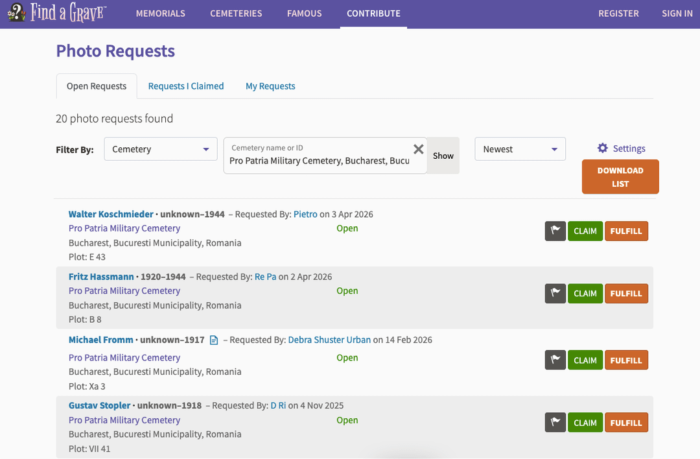Click into the cemetery name input field
This screenshot has height=459, width=700.
click(319, 161)
